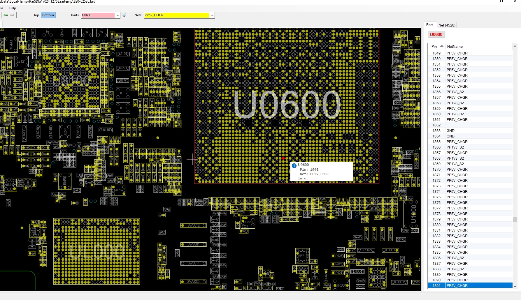Click the highlighted pin 1891 row
The width and height of the screenshot is (521, 300).
(x=470, y=285)
